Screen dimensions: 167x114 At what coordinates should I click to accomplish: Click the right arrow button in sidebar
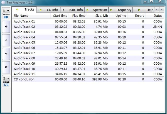(x=6, y=54)
